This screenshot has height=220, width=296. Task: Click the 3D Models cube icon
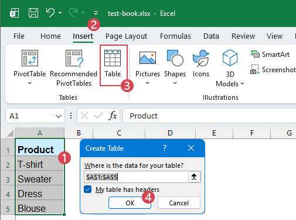[230, 58]
